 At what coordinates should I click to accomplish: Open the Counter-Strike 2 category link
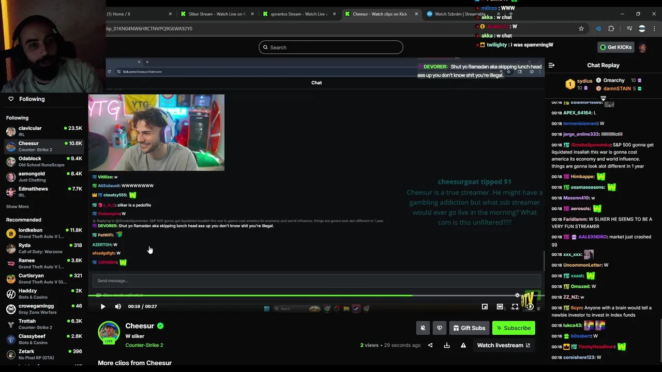[144, 345]
